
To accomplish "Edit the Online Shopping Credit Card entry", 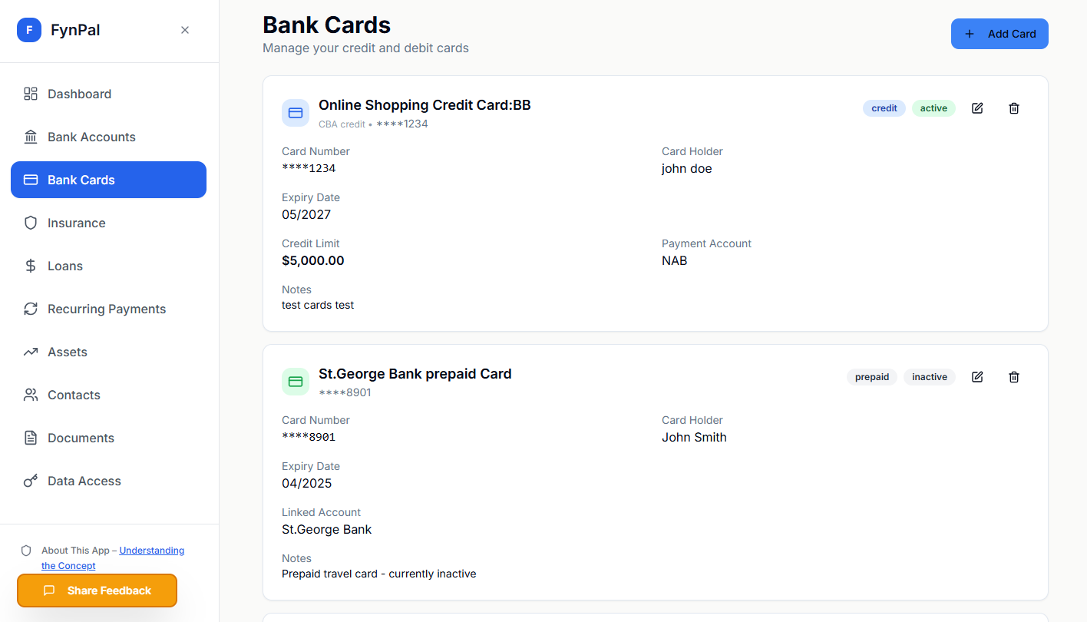I will [x=976, y=108].
